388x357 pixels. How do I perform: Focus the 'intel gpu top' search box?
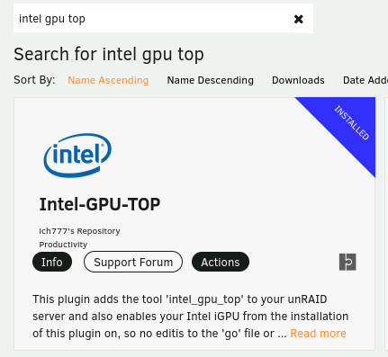point(153,18)
